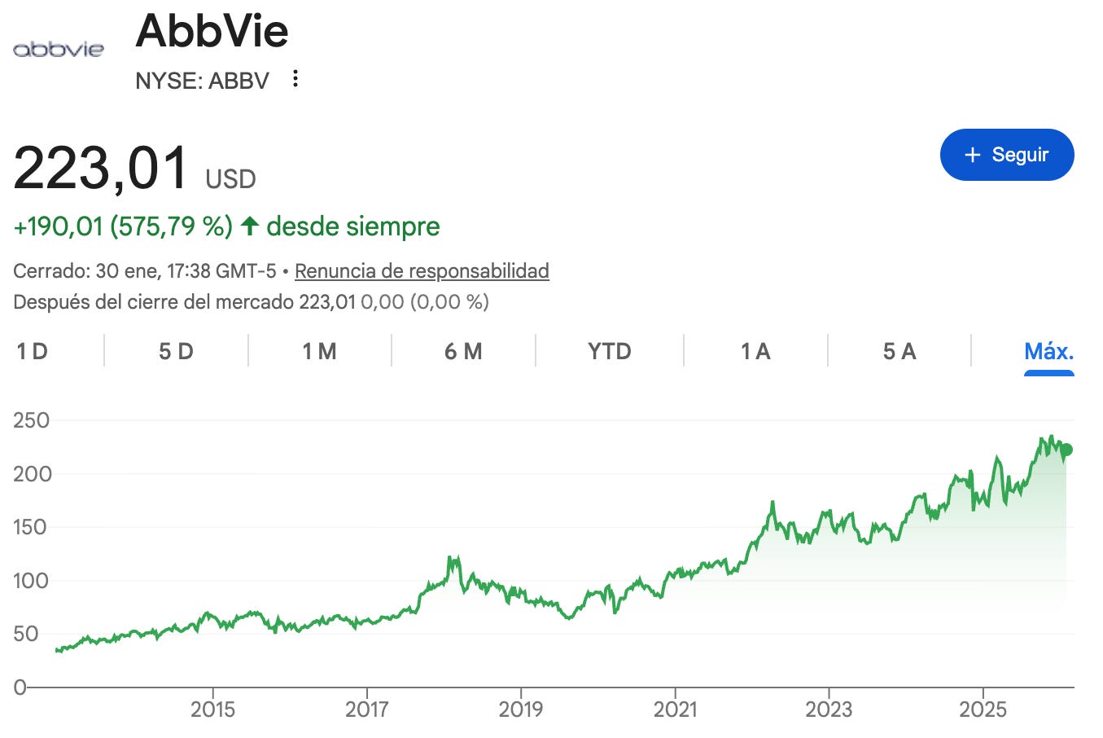Follow the stock with the Seguir button
This screenshot has height=738, width=1103.
1007,155
